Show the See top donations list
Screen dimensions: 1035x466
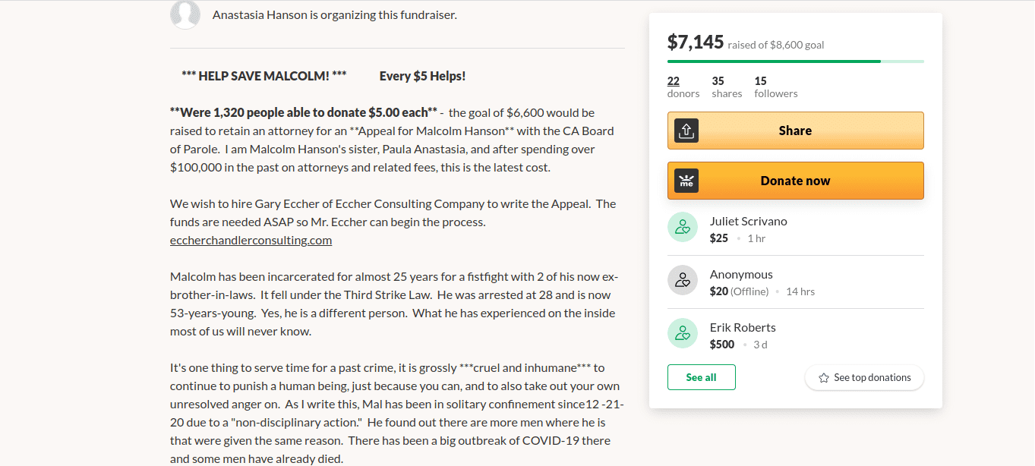tap(864, 377)
